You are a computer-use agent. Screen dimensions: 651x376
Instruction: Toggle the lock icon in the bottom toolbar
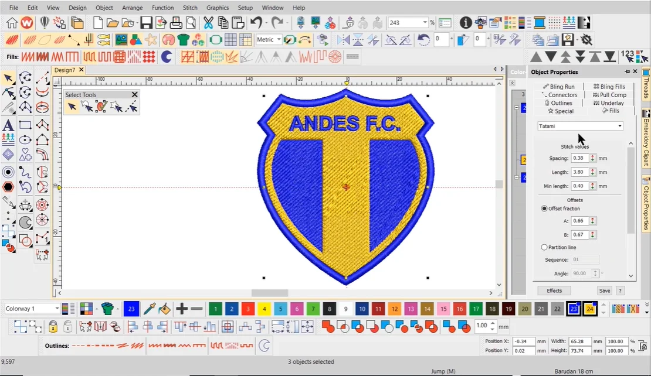(53, 327)
